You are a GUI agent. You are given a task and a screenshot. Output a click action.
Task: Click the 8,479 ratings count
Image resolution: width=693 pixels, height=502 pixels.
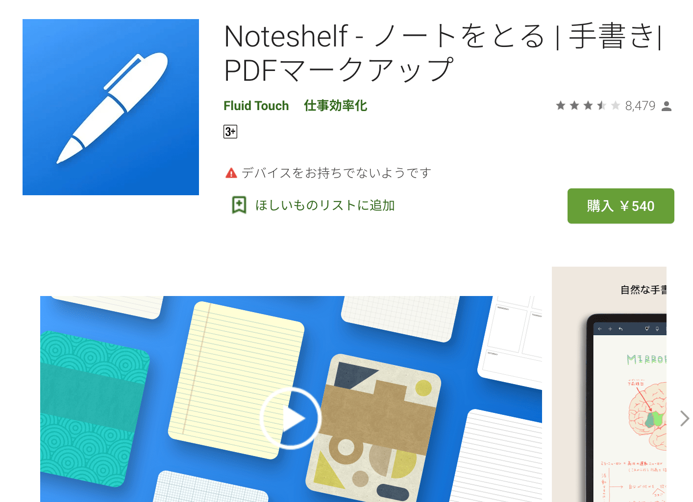pyautogui.click(x=640, y=106)
